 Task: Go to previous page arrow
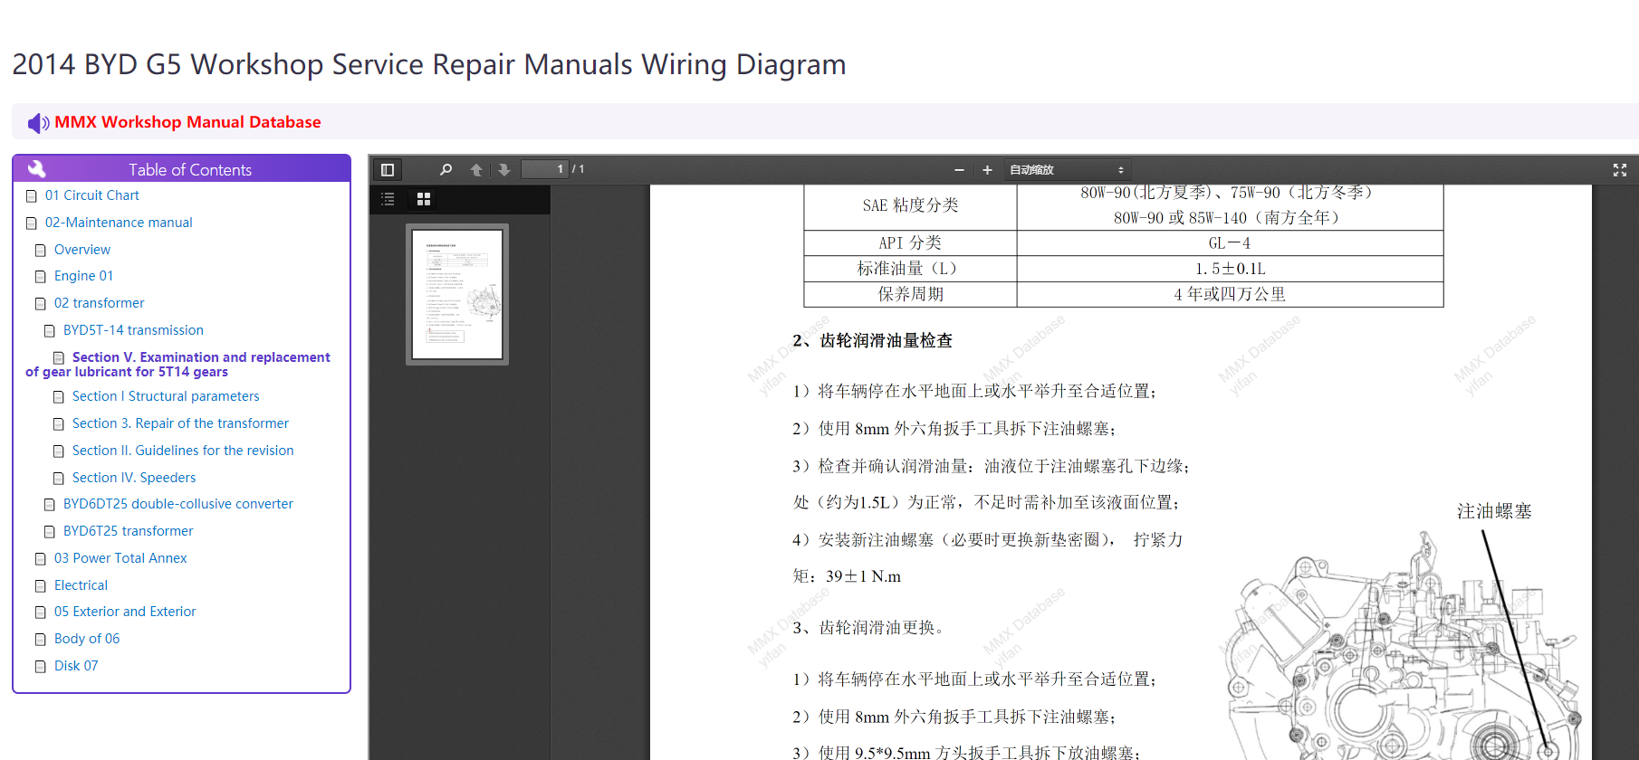pyautogui.click(x=476, y=169)
